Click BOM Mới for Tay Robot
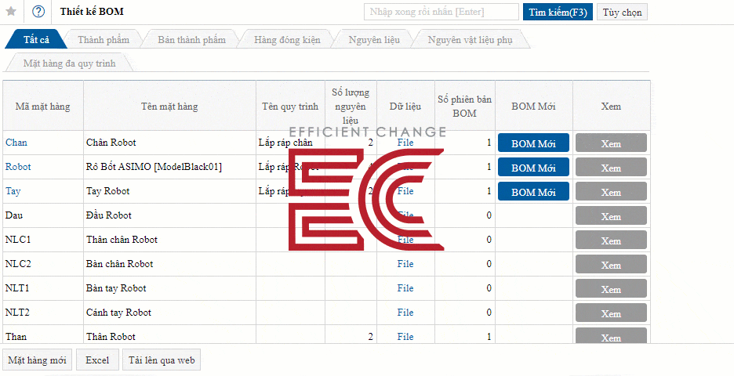The image size is (734, 376). pos(533,192)
